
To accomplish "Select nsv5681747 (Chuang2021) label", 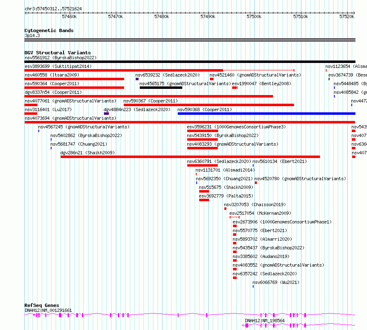I will (x=79, y=144).
